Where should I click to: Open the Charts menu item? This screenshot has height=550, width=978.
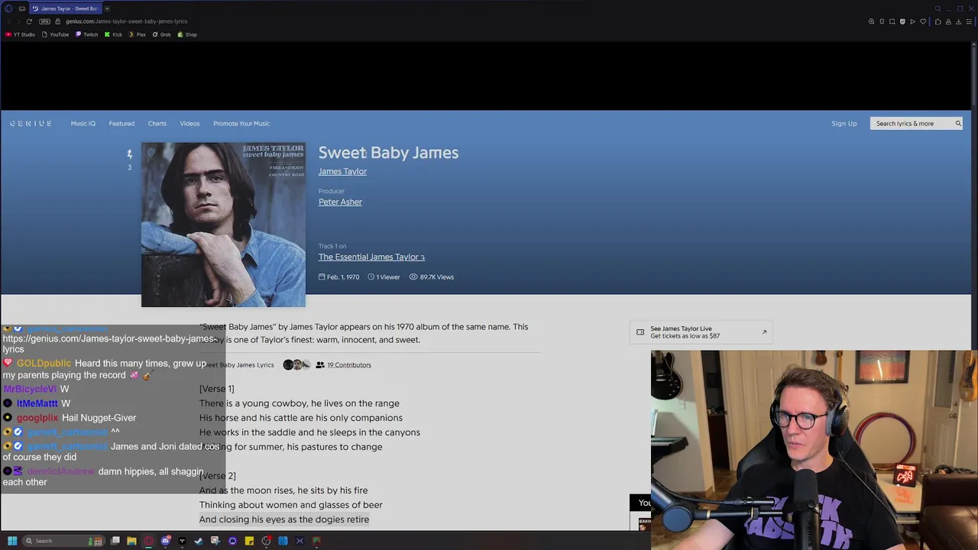point(157,123)
